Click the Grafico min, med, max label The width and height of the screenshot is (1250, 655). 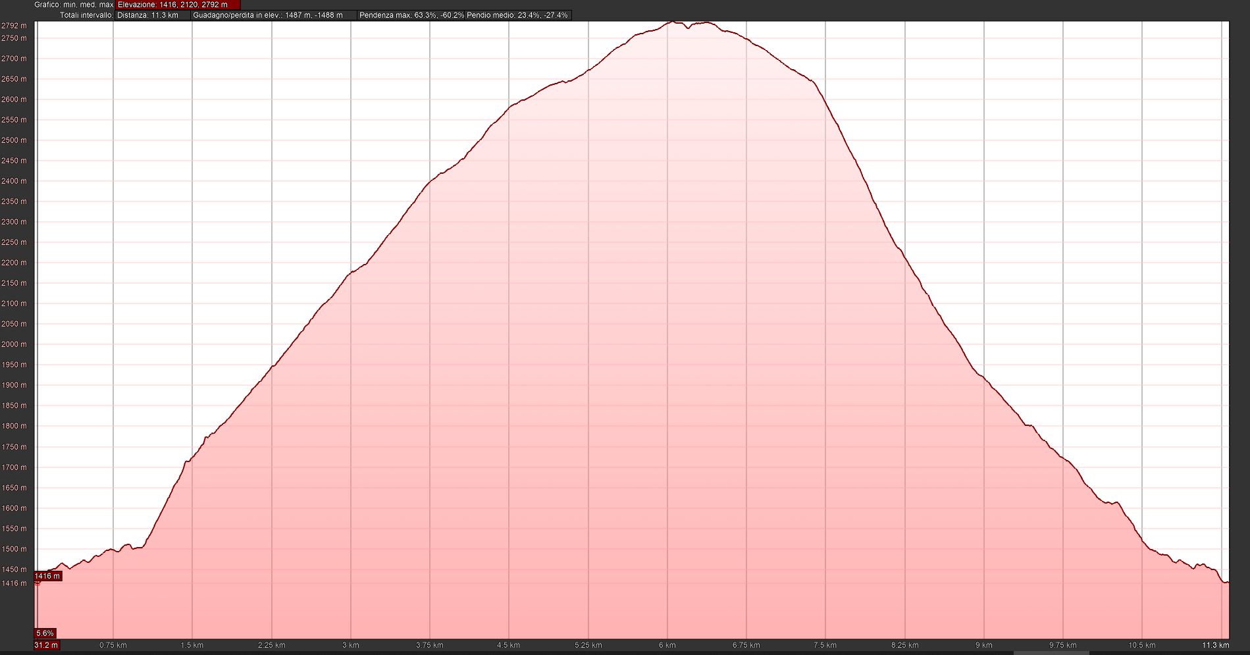click(74, 5)
